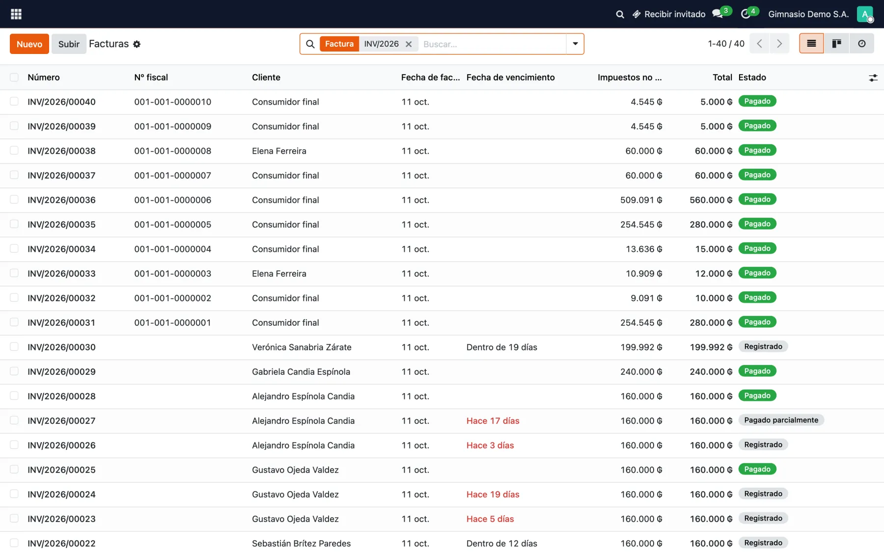Switch to kanban view
The width and height of the screenshot is (884, 552).
(x=836, y=44)
